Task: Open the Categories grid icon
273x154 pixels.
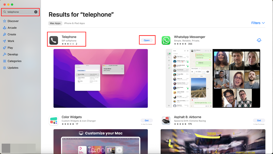Action: (x=4, y=61)
